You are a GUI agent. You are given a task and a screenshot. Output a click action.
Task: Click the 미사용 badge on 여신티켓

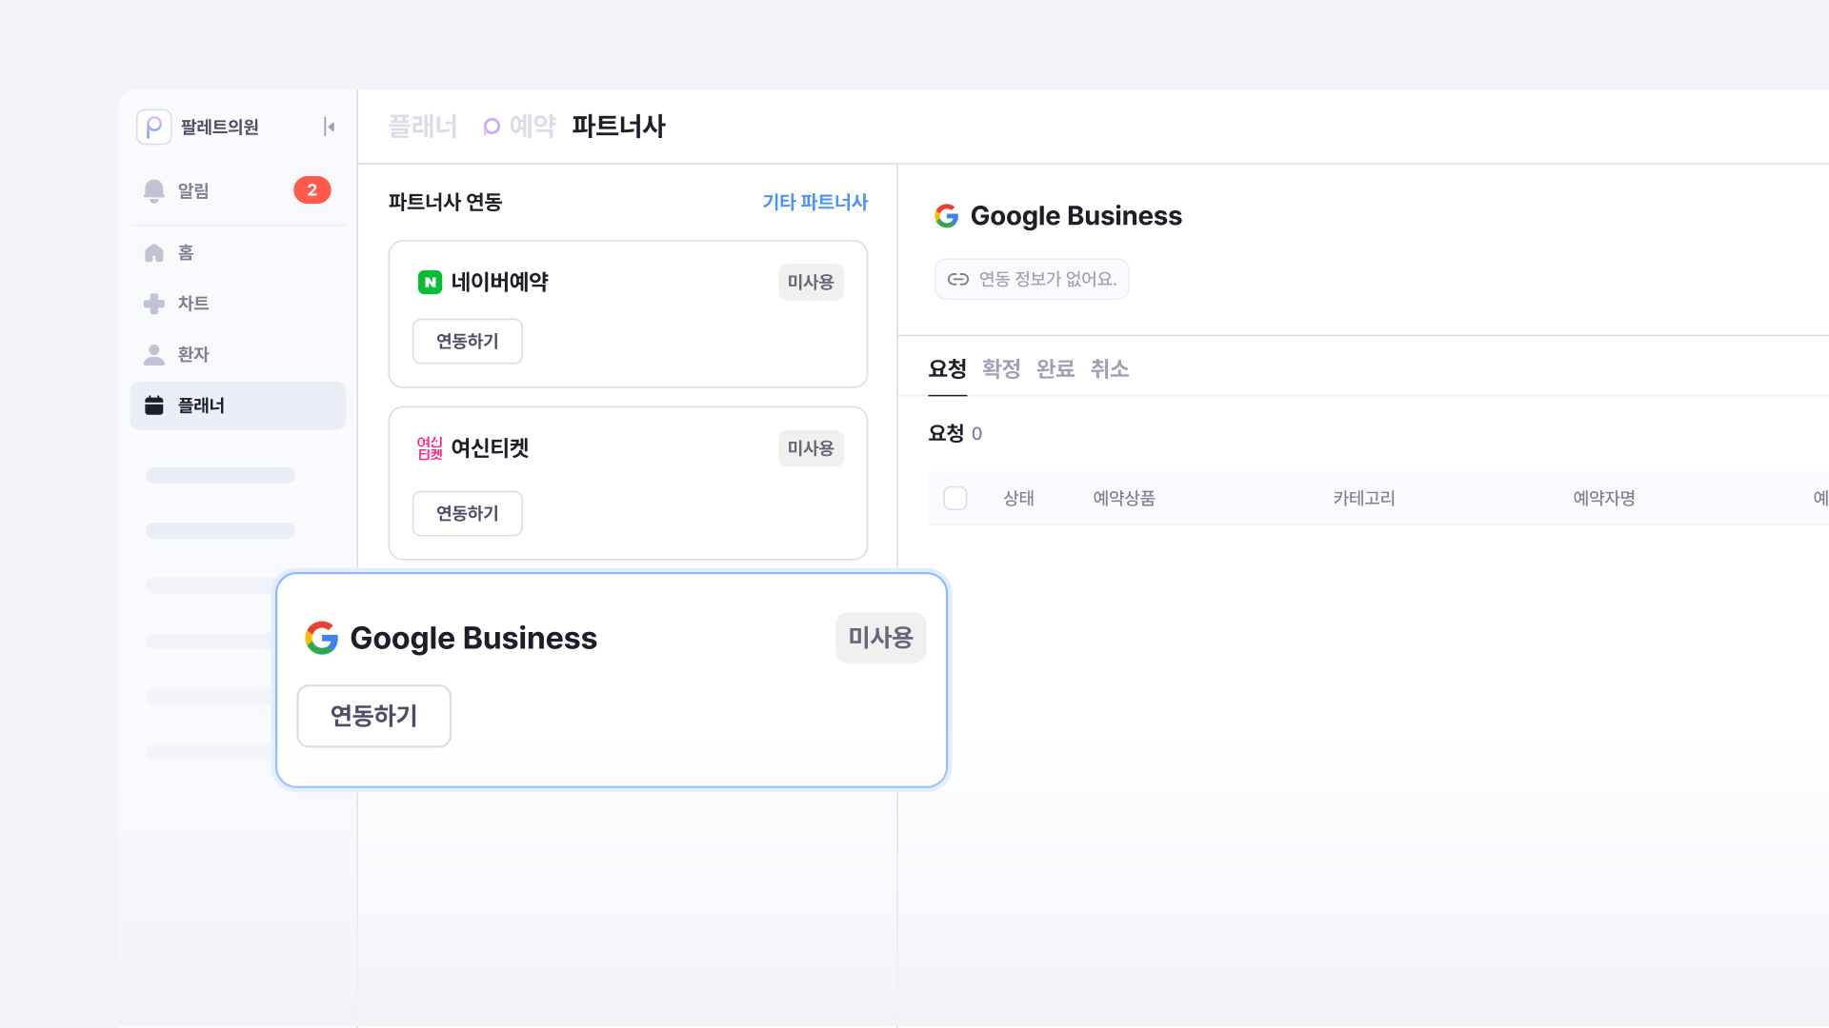tap(811, 448)
